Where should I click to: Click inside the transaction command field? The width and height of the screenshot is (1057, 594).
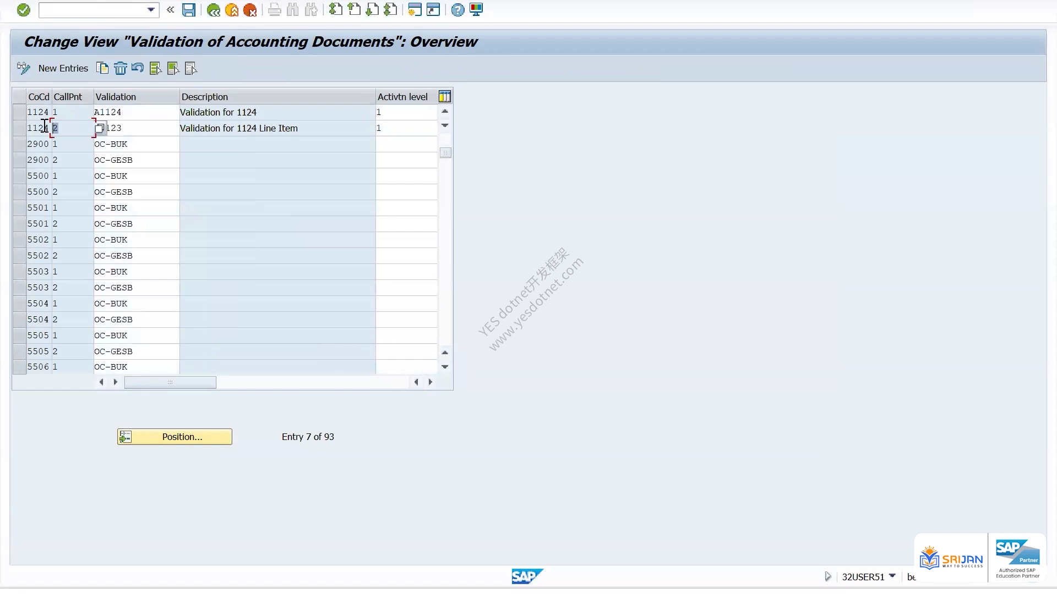[x=92, y=10]
